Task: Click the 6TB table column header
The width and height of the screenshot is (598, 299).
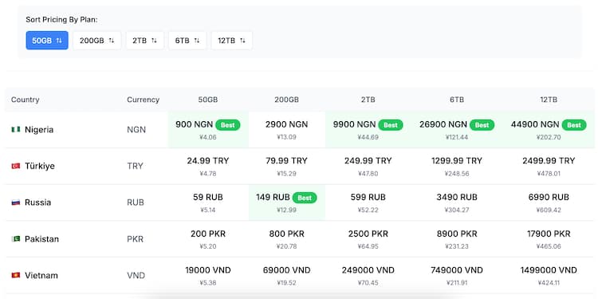Action: click(x=457, y=100)
